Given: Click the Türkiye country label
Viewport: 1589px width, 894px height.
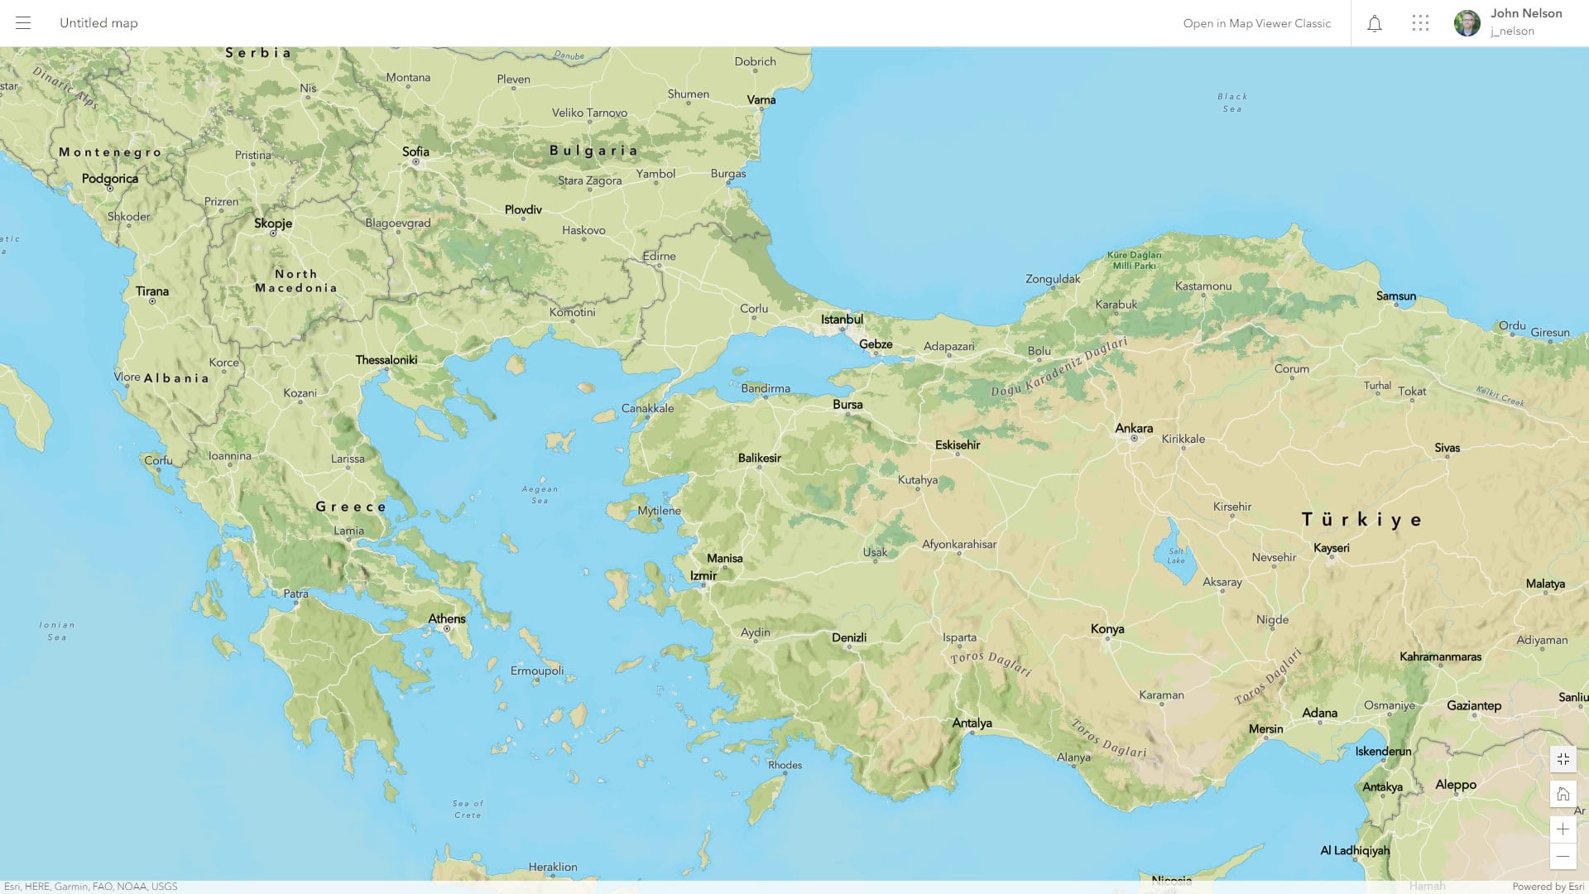Looking at the screenshot, I should pyautogui.click(x=1361, y=520).
